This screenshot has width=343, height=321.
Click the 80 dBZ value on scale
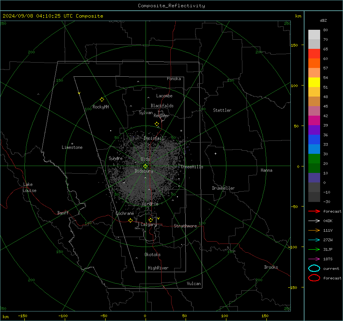pos(325,30)
